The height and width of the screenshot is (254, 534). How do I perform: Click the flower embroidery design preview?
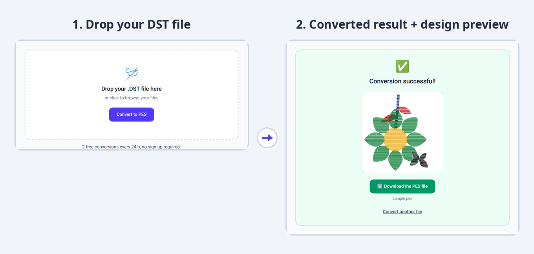(x=402, y=132)
